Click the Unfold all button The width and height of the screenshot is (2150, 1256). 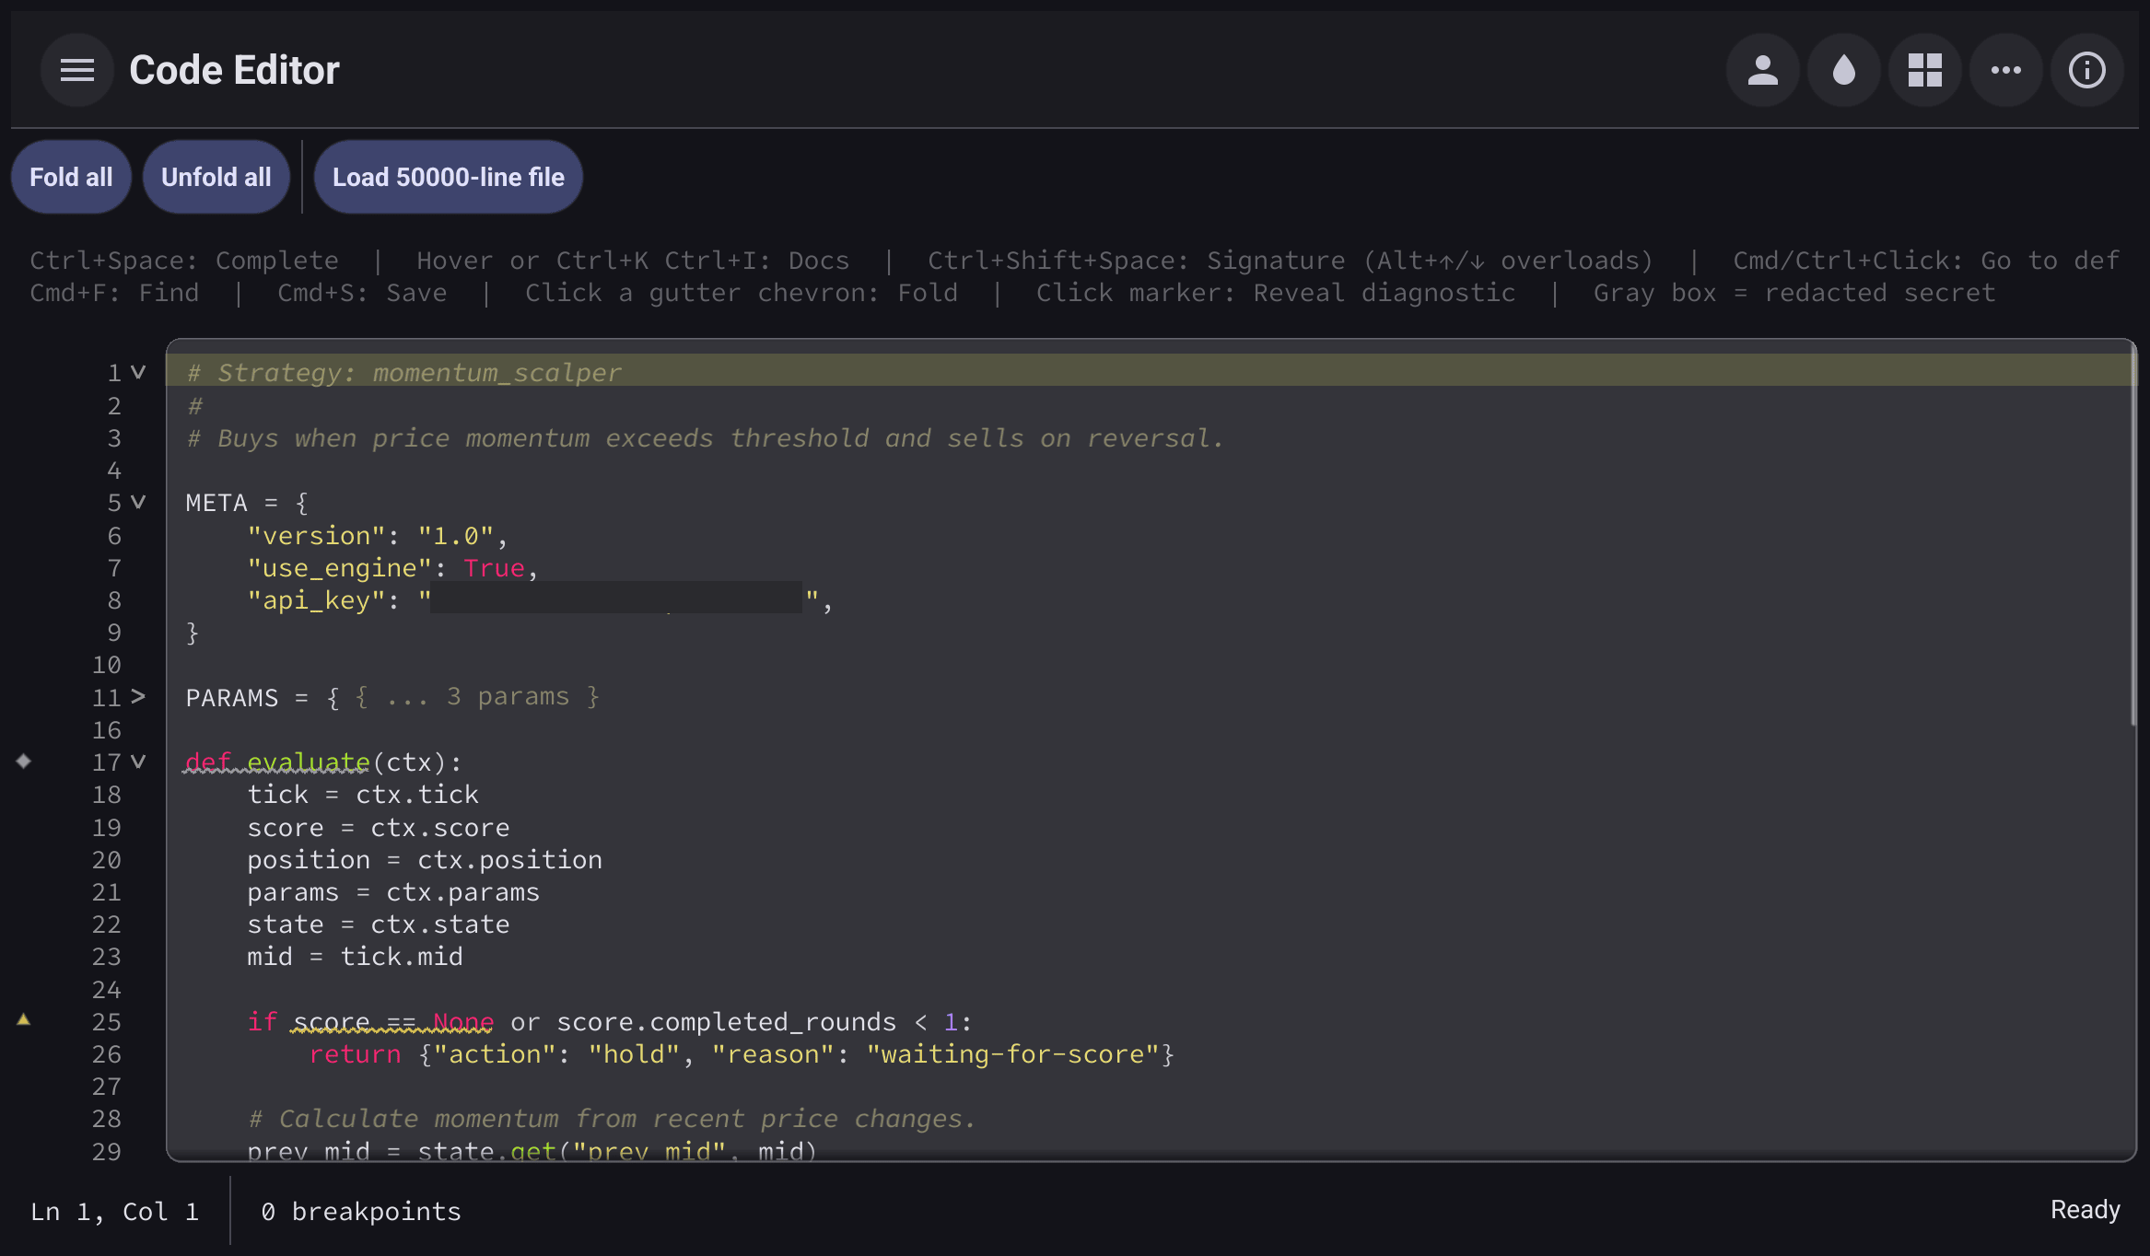tap(216, 177)
